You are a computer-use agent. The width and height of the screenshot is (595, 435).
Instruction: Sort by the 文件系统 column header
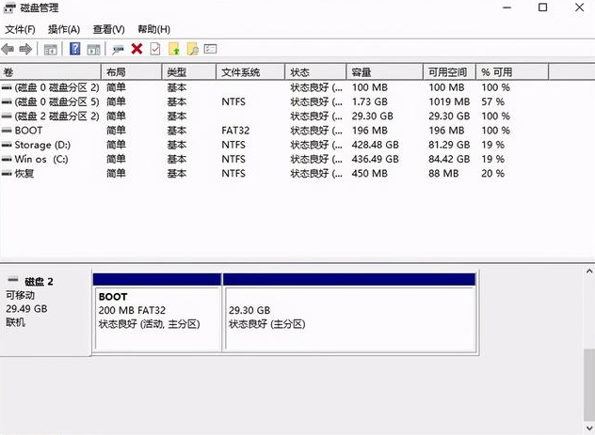pos(250,72)
